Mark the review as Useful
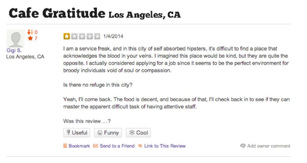 77,133
